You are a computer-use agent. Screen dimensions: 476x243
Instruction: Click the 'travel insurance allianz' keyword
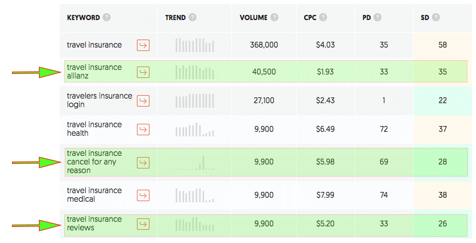point(95,72)
